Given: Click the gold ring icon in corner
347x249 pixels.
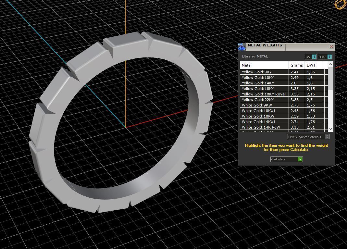Looking at the screenshot, I should pos(340,4).
